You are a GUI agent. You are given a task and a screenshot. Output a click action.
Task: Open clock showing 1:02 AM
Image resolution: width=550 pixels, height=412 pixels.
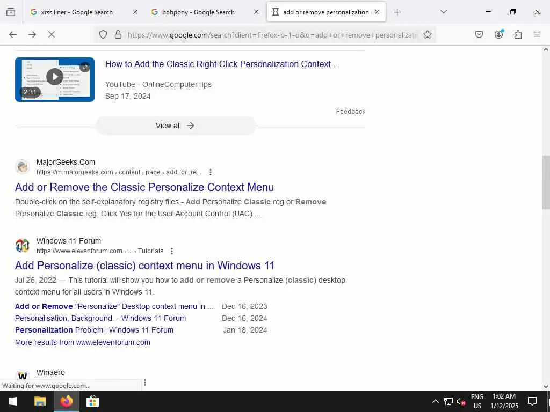504,401
